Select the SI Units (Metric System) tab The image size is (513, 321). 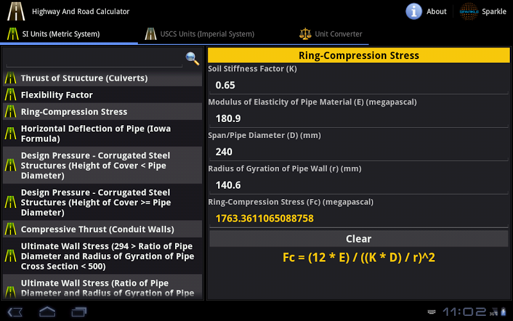coord(61,34)
